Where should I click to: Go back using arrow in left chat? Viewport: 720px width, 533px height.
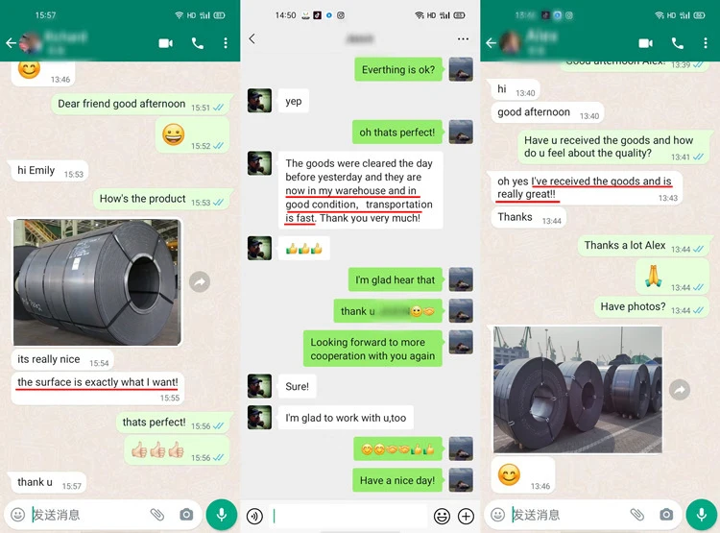point(11,43)
